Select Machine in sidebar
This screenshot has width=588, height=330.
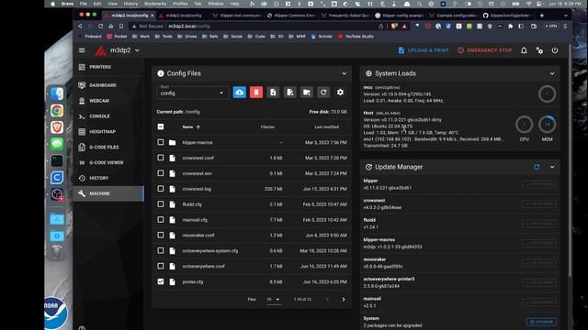tap(108, 193)
